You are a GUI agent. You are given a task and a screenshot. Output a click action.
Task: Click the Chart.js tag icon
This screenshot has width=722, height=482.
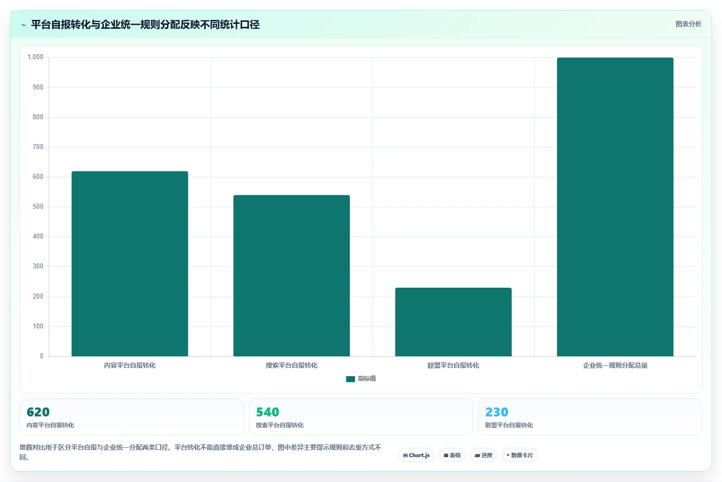(x=405, y=455)
